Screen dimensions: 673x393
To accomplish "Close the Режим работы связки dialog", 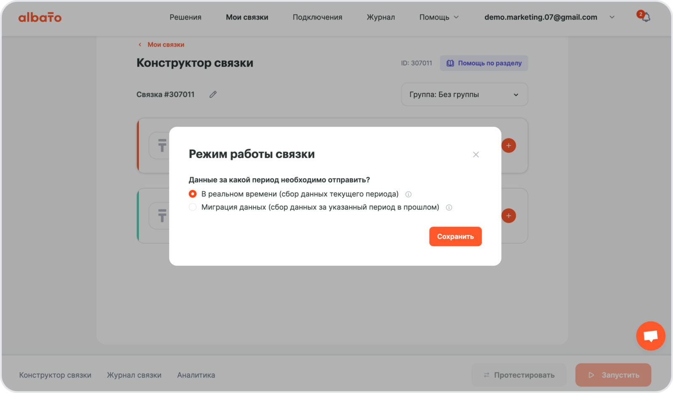I will pyautogui.click(x=476, y=155).
